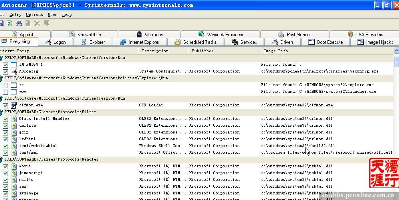Screen dimensions: 399x200
Task: Click the Jump to entry arrow icon
Action: (x=46, y=24)
